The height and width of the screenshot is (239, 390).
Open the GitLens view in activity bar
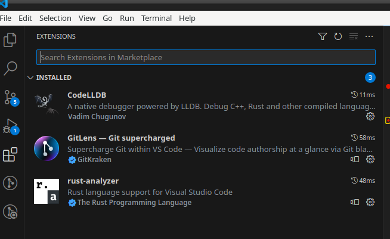(10, 182)
